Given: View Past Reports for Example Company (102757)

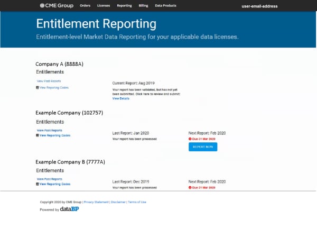Looking at the screenshot, I should tap(49, 130).
